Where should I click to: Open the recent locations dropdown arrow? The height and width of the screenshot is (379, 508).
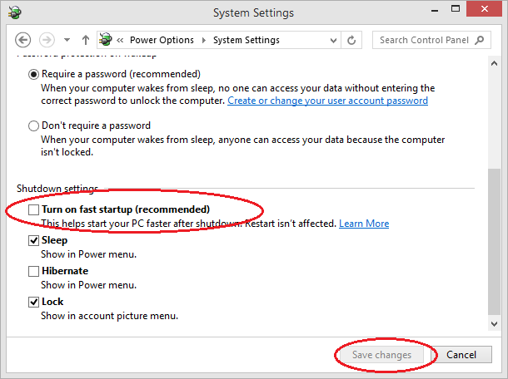point(67,40)
